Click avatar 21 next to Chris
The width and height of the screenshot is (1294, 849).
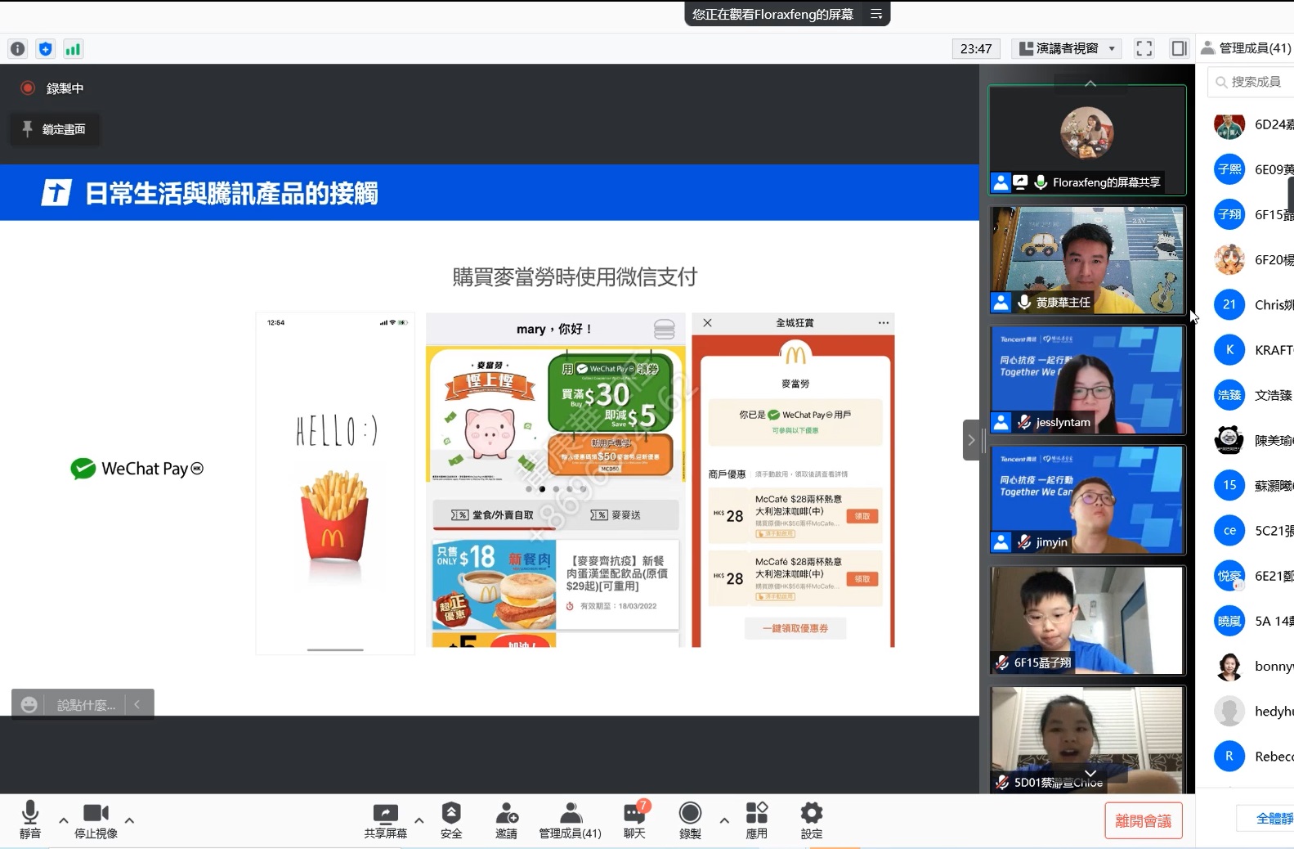pyautogui.click(x=1229, y=305)
